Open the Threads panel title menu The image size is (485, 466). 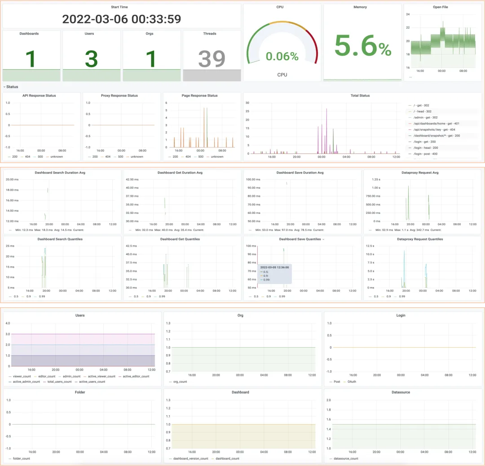coord(210,34)
